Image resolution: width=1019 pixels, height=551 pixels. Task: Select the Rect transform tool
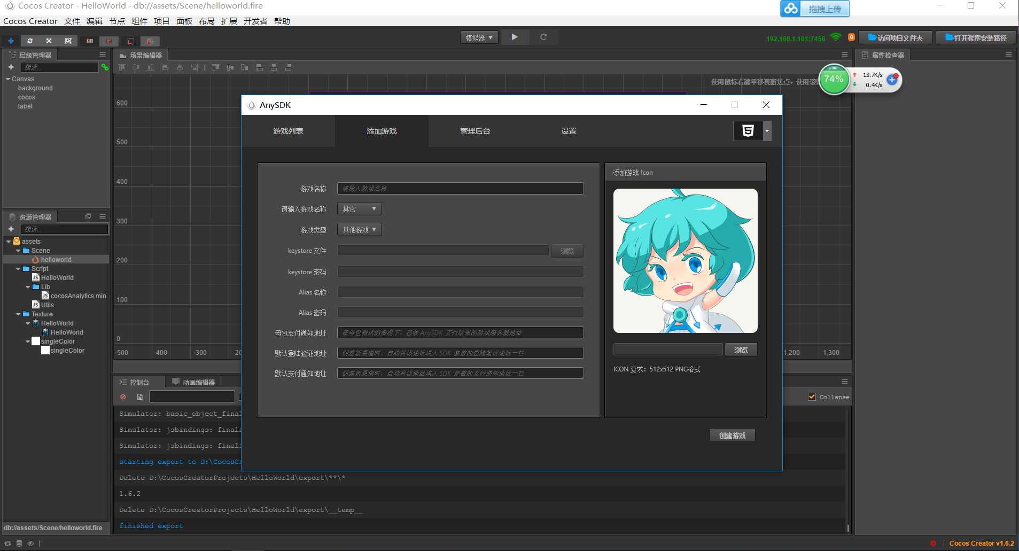(x=68, y=41)
